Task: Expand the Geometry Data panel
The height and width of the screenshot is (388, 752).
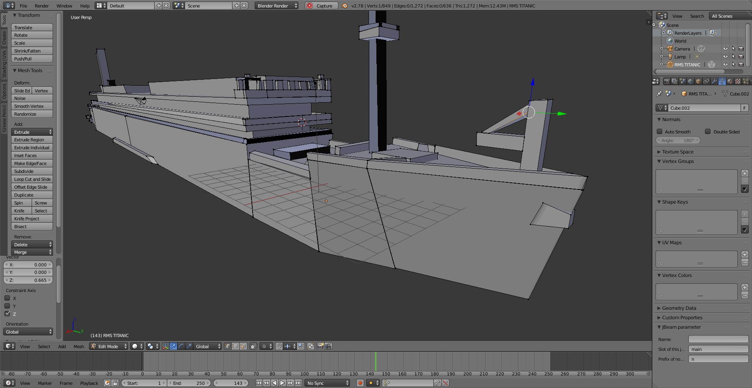Action: coord(679,308)
